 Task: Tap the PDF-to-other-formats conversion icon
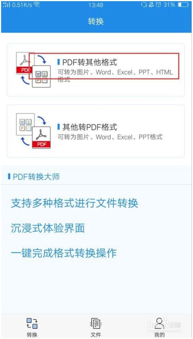click(33, 69)
